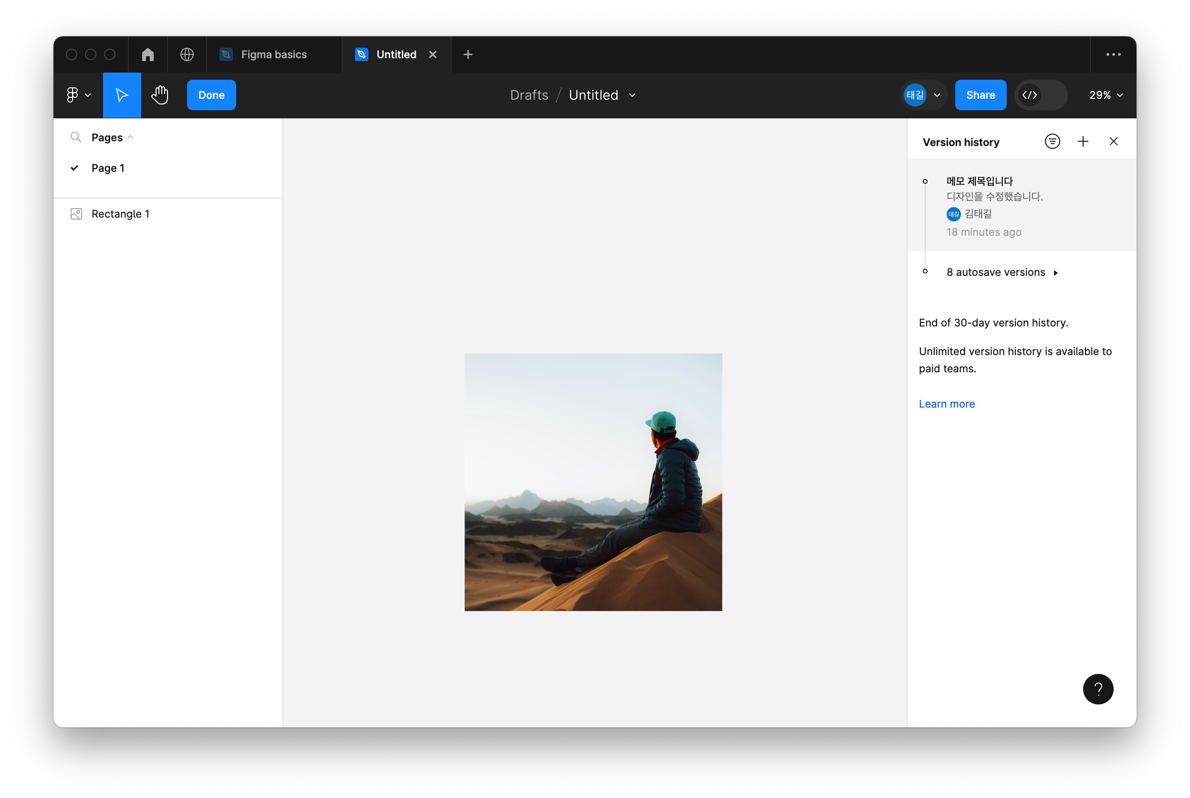Click the Home icon tab
The image size is (1190, 798).
pos(147,54)
